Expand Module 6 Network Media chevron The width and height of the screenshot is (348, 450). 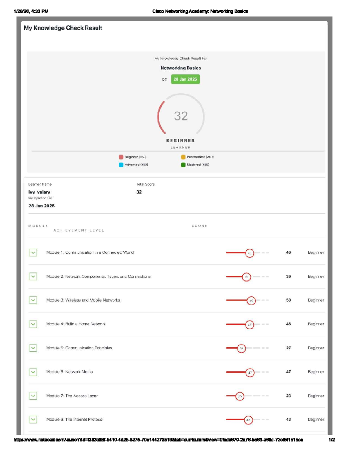(x=33, y=372)
